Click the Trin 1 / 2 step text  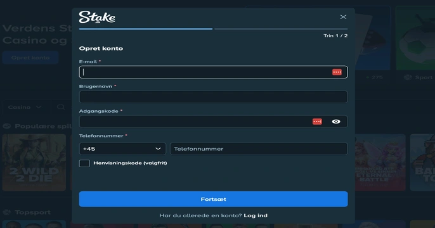tap(335, 35)
